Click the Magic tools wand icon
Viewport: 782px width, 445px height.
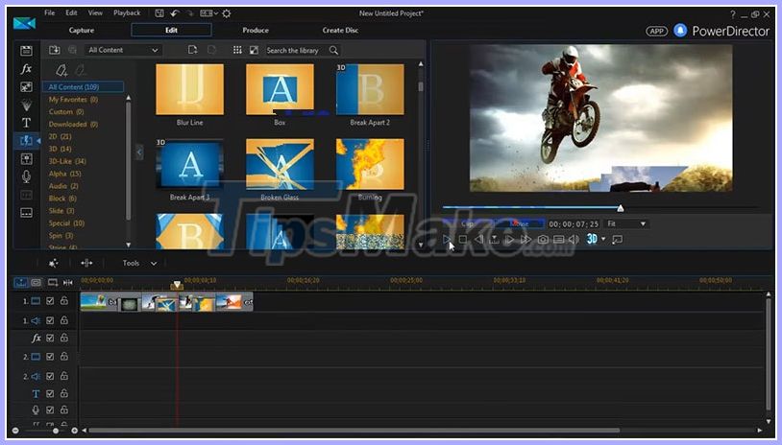53,264
